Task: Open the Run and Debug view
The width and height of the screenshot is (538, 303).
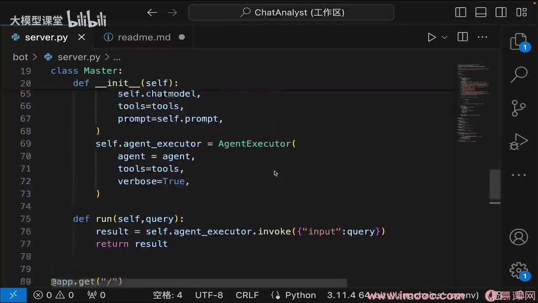Action: pyautogui.click(x=519, y=141)
